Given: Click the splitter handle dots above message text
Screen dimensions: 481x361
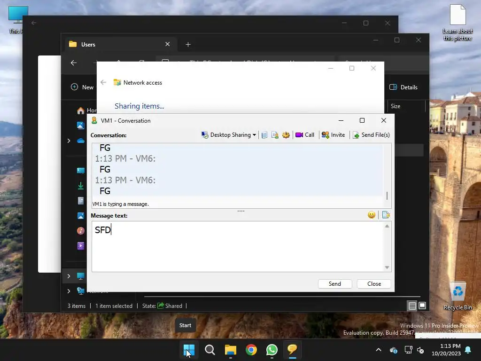Looking at the screenshot, I should (x=241, y=211).
